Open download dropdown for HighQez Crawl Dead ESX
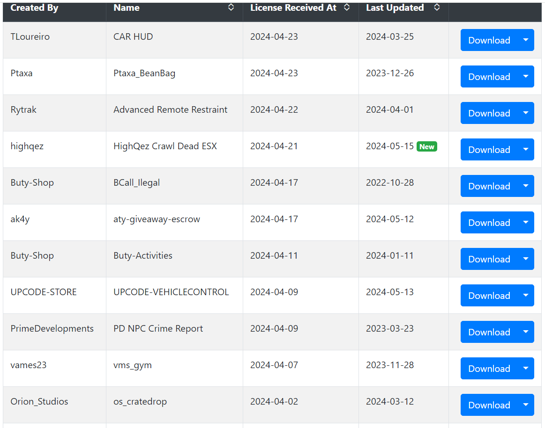 pos(526,150)
